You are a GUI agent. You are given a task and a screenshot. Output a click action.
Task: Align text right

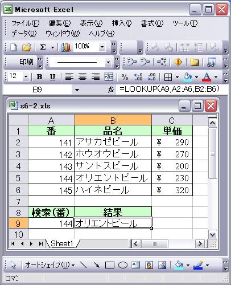click(x=96, y=77)
